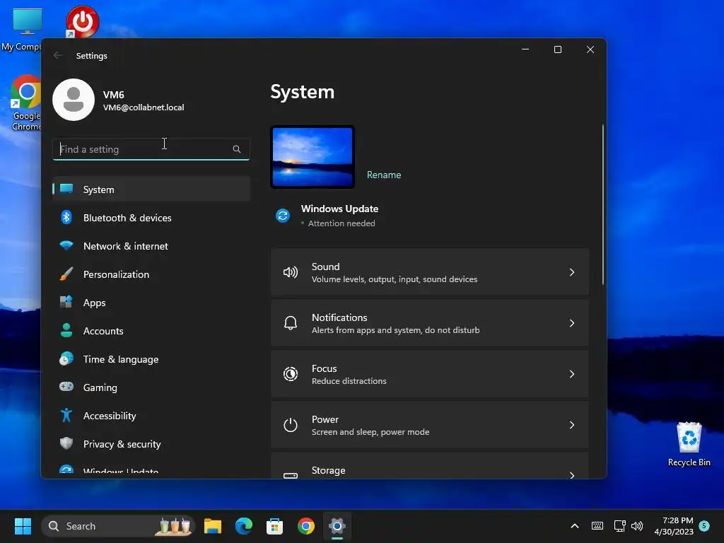Click the network tray icon
724x543 pixels.
[x=619, y=526]
